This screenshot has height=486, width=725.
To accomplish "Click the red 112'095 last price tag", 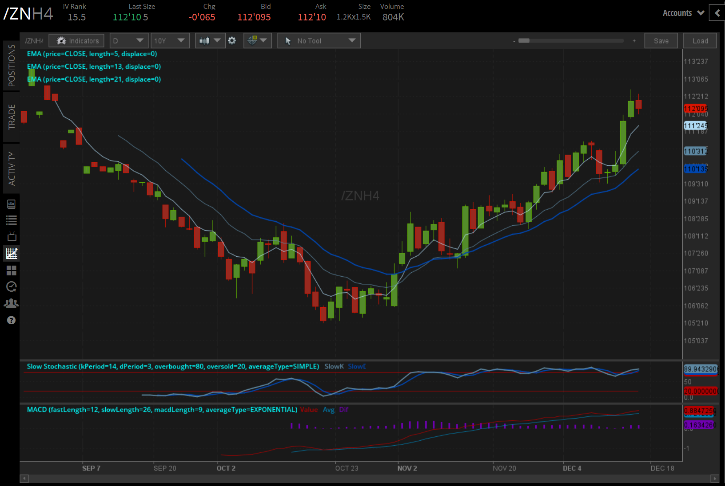I will click(696, 109).
